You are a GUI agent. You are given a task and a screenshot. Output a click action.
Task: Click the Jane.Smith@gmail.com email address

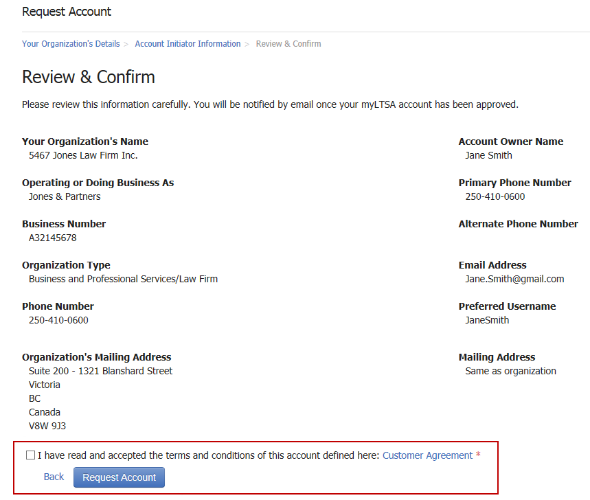514,279
